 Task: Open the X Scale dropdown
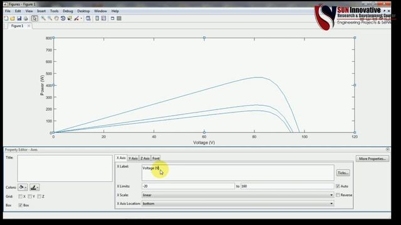(238, 195)
